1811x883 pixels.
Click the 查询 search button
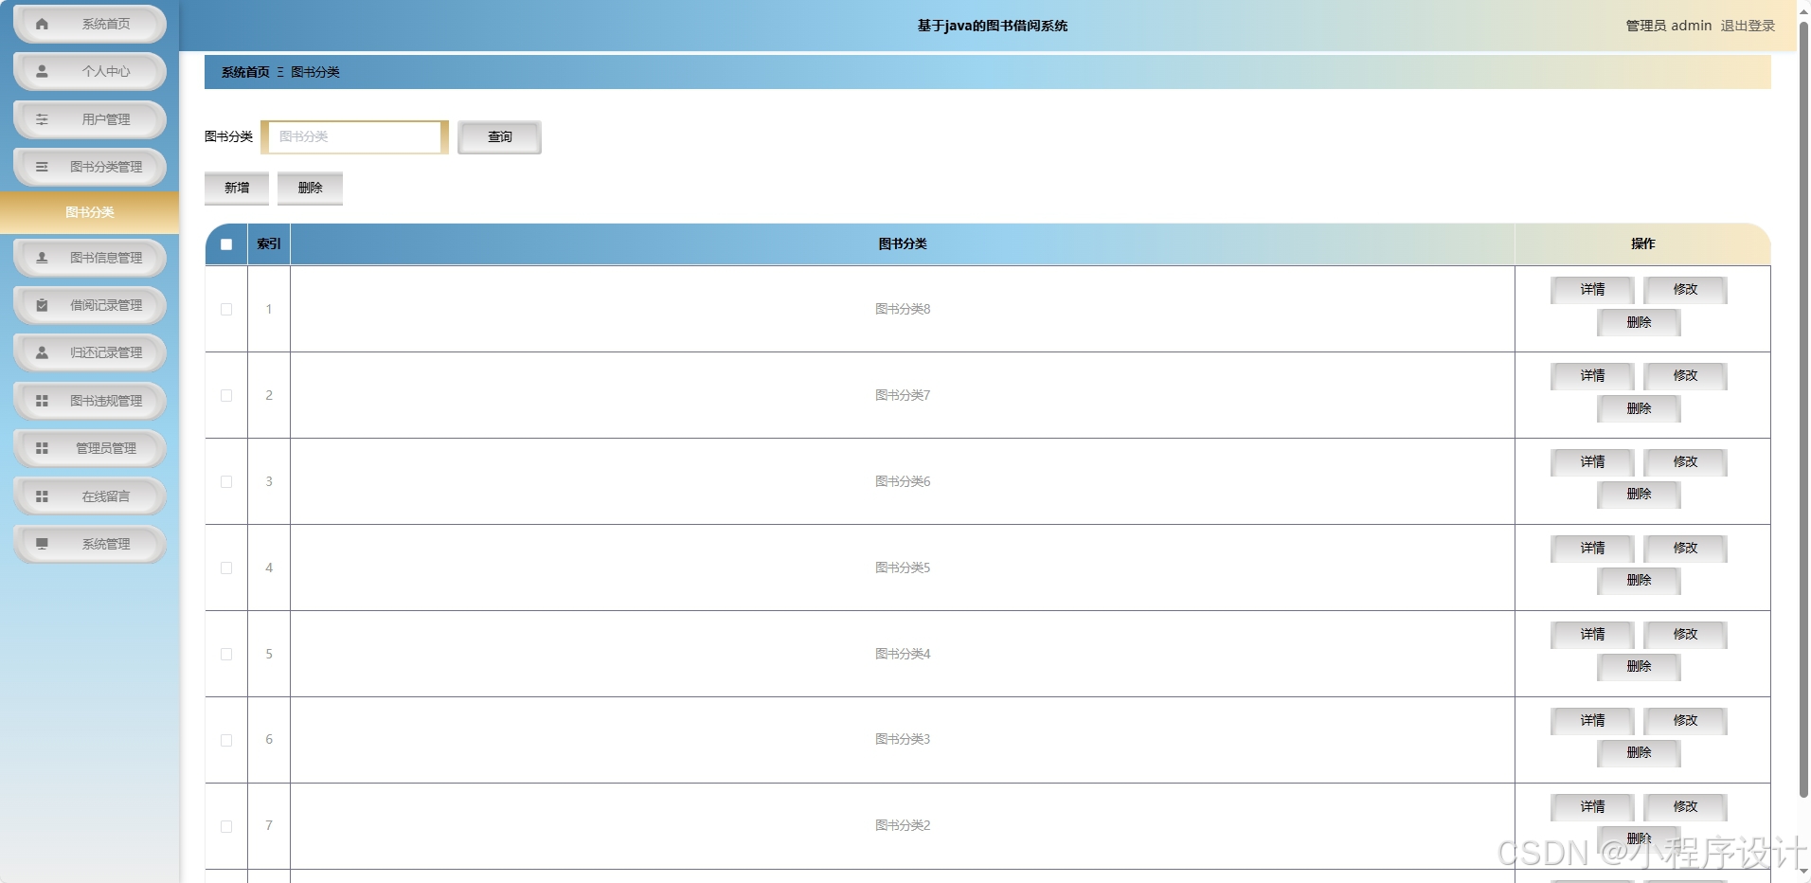[x=499, y=137]
